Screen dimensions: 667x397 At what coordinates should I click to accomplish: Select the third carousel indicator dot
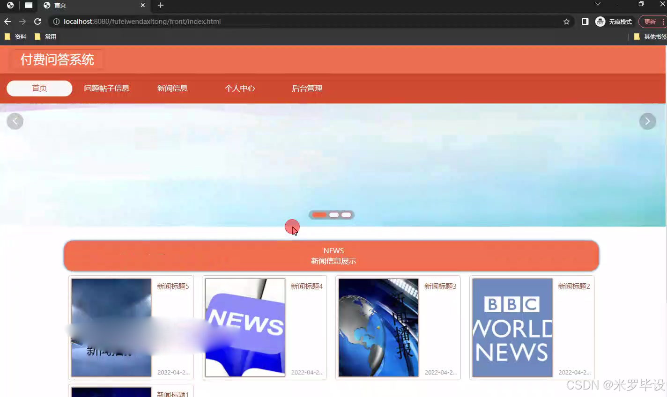pos(346,215)
